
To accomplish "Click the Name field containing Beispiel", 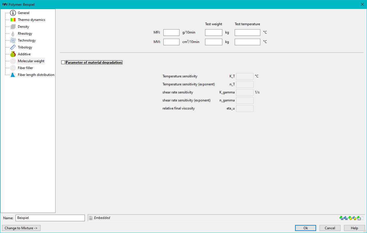I will pyautogui.click(x=50, y=218).
